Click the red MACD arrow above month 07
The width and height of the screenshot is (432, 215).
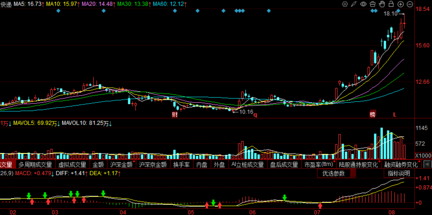320,205
